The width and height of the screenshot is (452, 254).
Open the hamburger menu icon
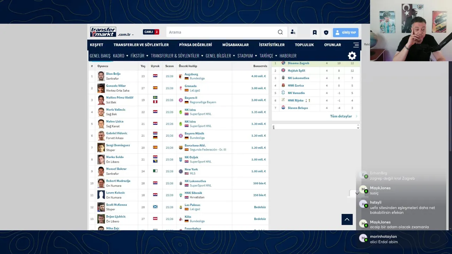pos(356,45)
